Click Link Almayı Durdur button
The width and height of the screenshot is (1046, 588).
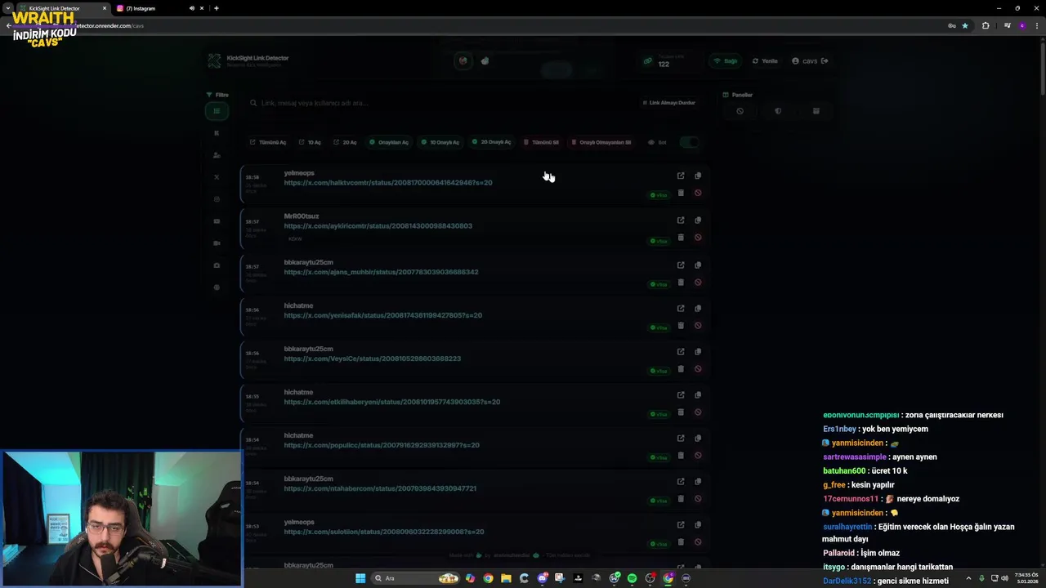(669, 103)
